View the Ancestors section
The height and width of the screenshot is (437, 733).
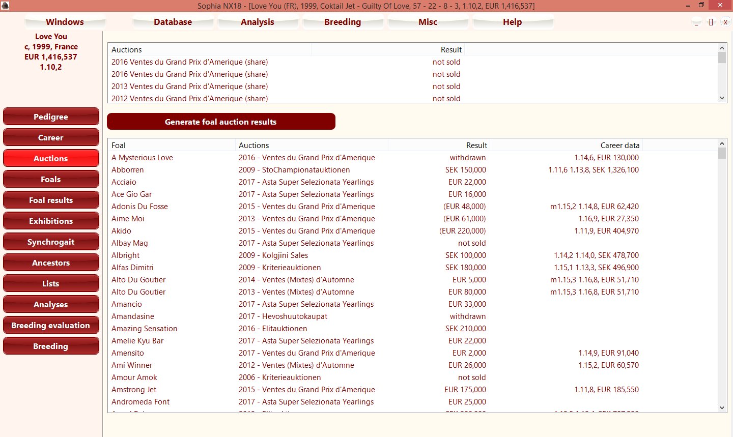click(51, 263)
